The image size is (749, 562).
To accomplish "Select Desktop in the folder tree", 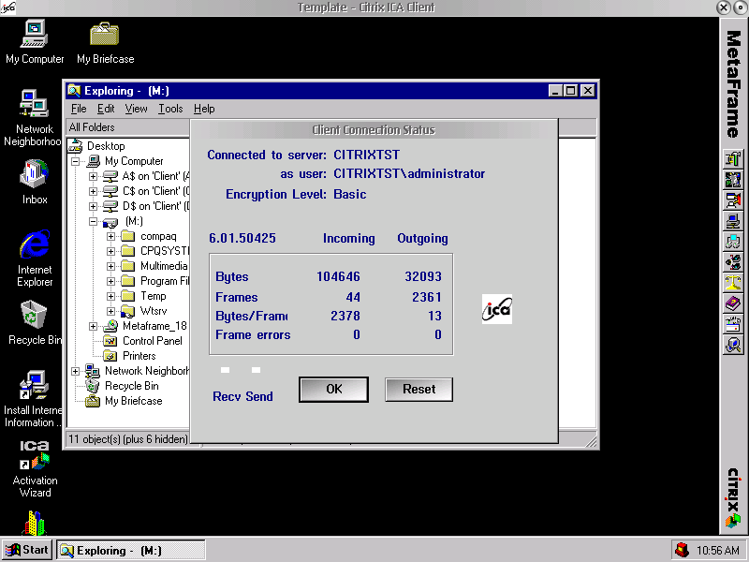I will (x=106, y=146).
